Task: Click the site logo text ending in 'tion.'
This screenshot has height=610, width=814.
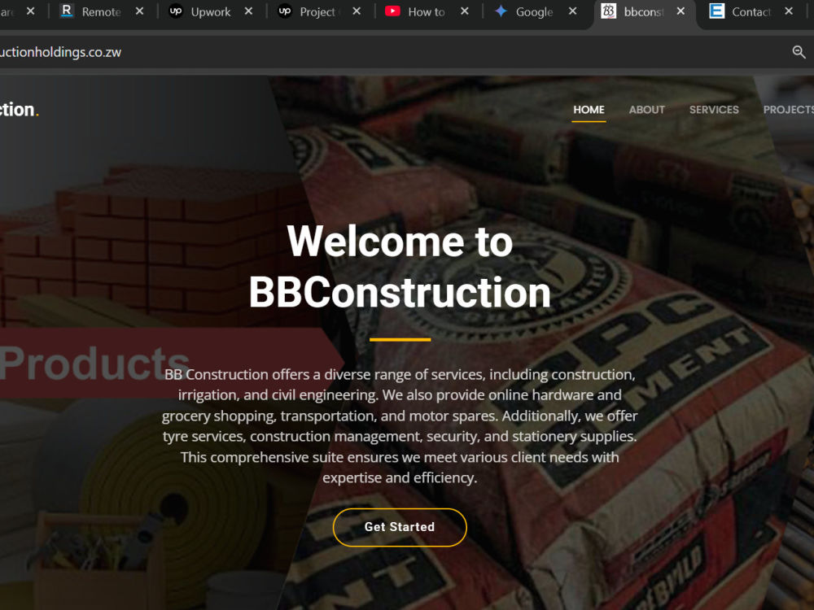Action: point(20,110)
